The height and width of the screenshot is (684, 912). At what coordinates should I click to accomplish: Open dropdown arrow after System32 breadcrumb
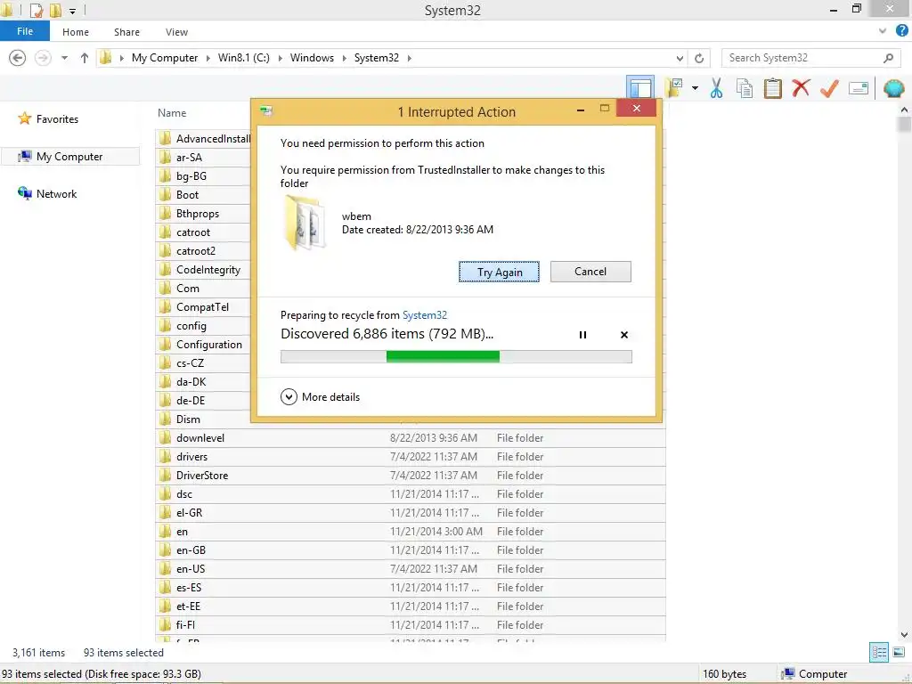[x=410, y=58]
